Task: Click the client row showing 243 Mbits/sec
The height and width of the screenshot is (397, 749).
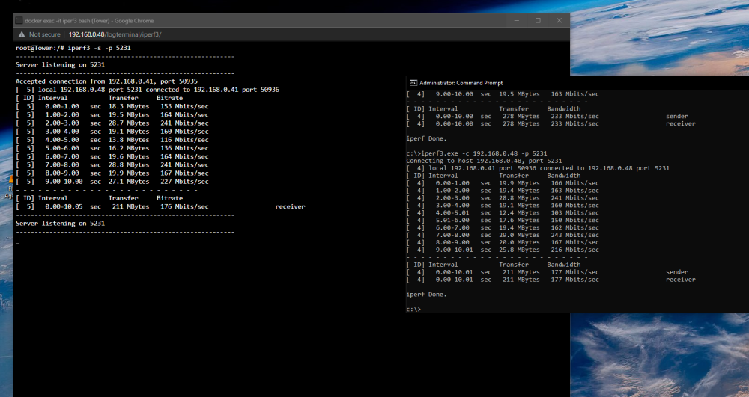Action: [x=503, y=235]
